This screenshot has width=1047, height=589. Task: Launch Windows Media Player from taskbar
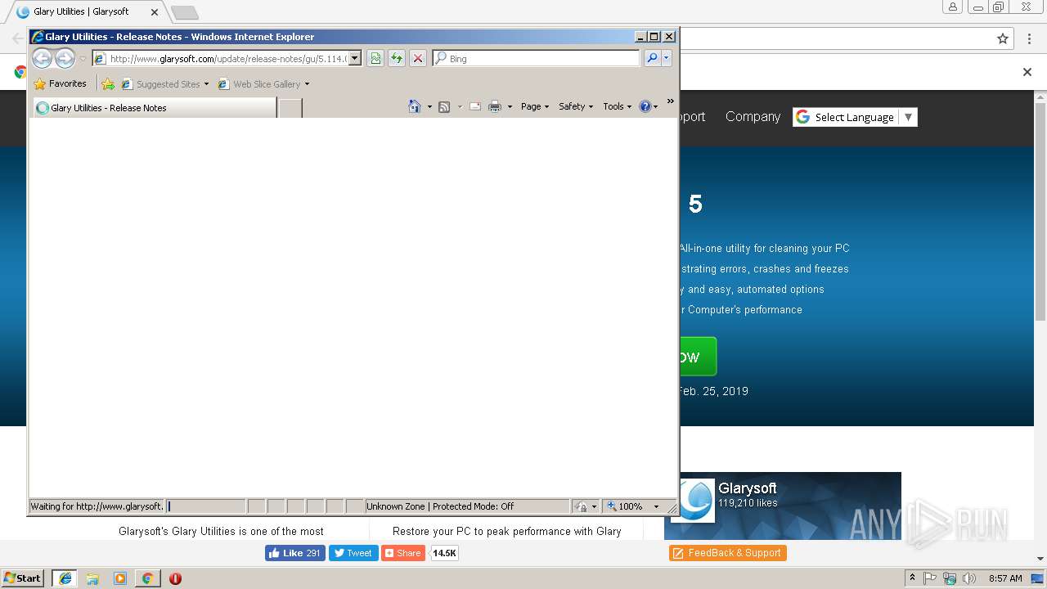tap(120, 578)
